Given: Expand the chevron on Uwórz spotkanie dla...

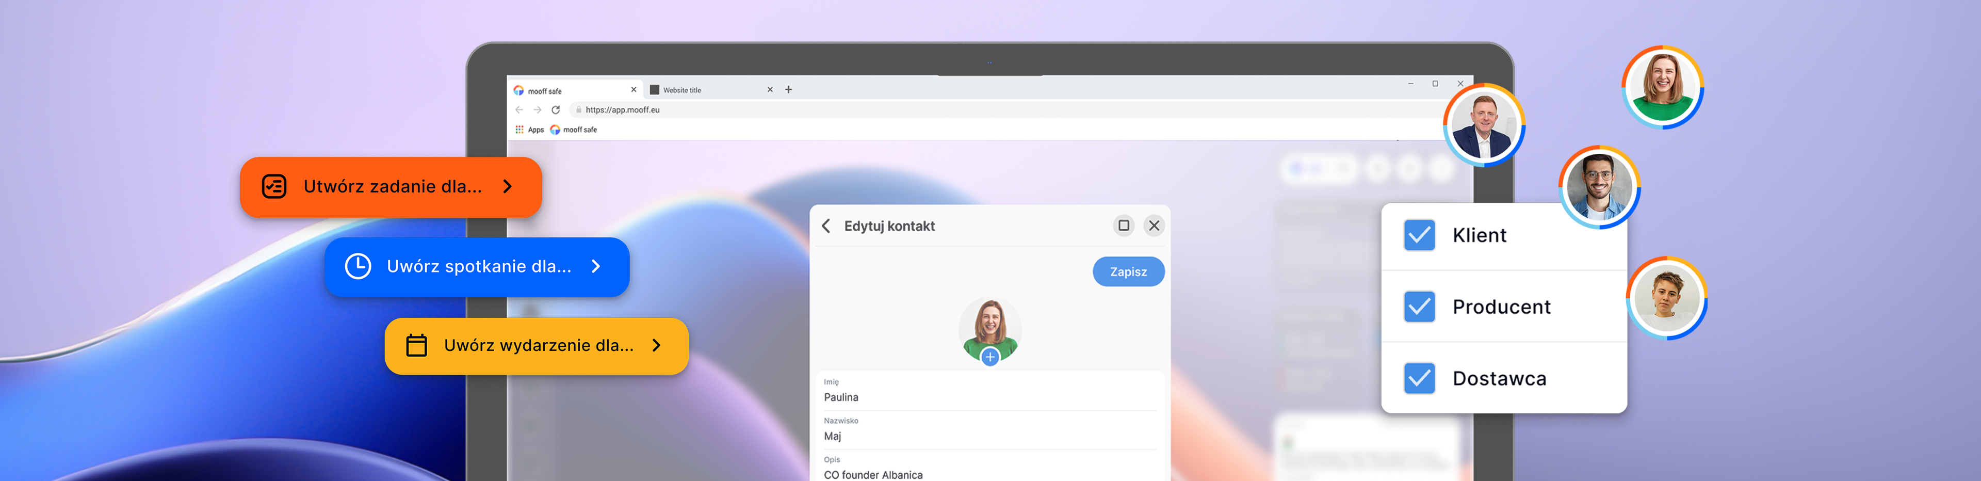Looking at the screenshot, I should [596, 266].
